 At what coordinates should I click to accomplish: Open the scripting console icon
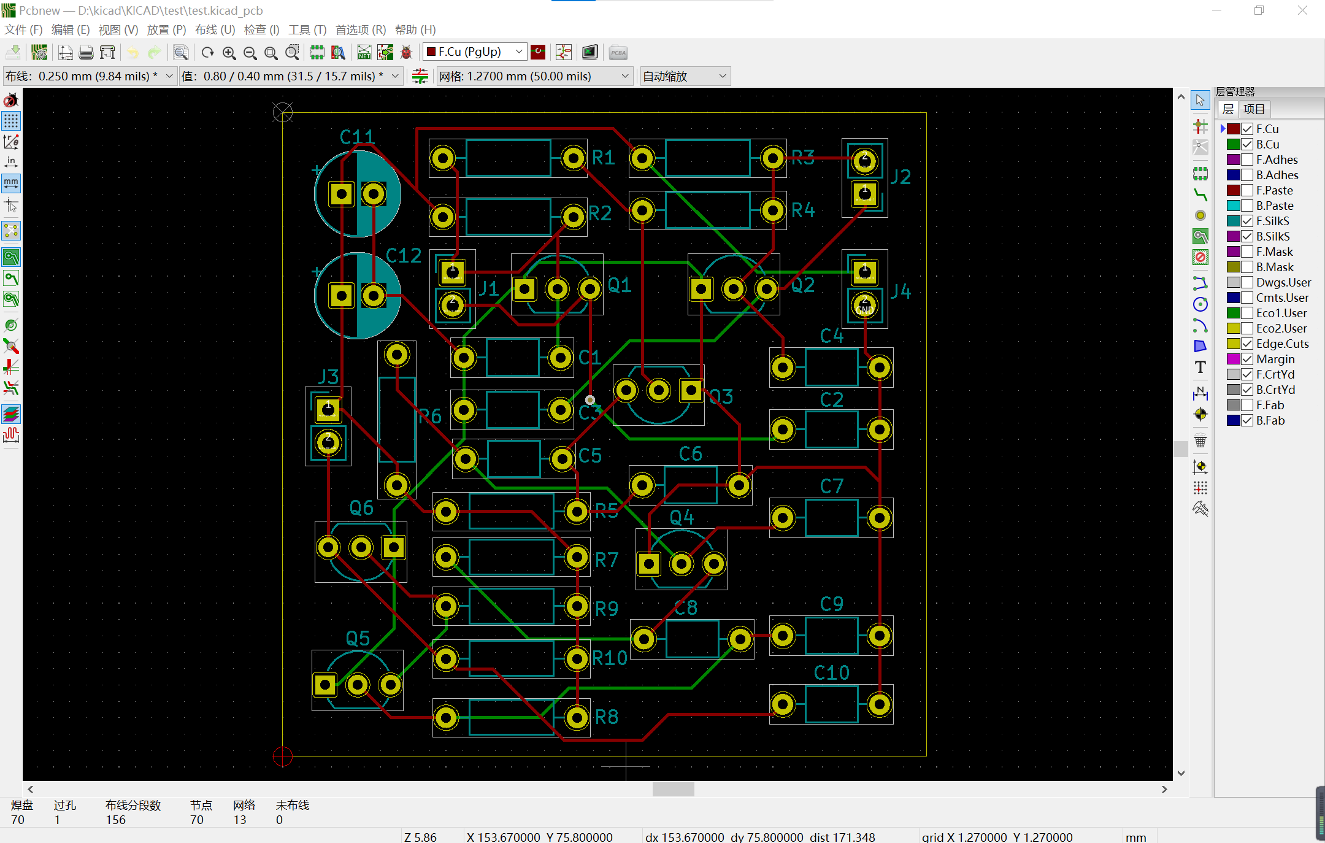[x=590, y=52]
